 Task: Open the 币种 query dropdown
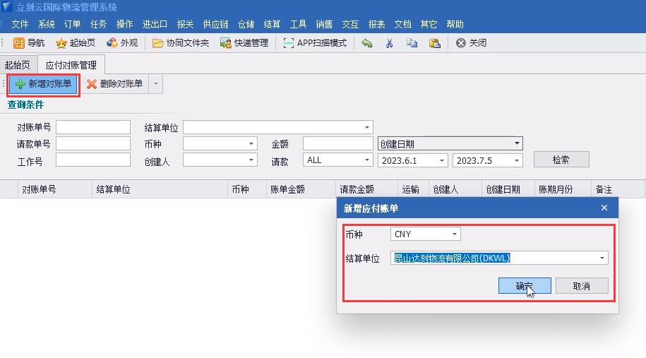click(251, 144)
